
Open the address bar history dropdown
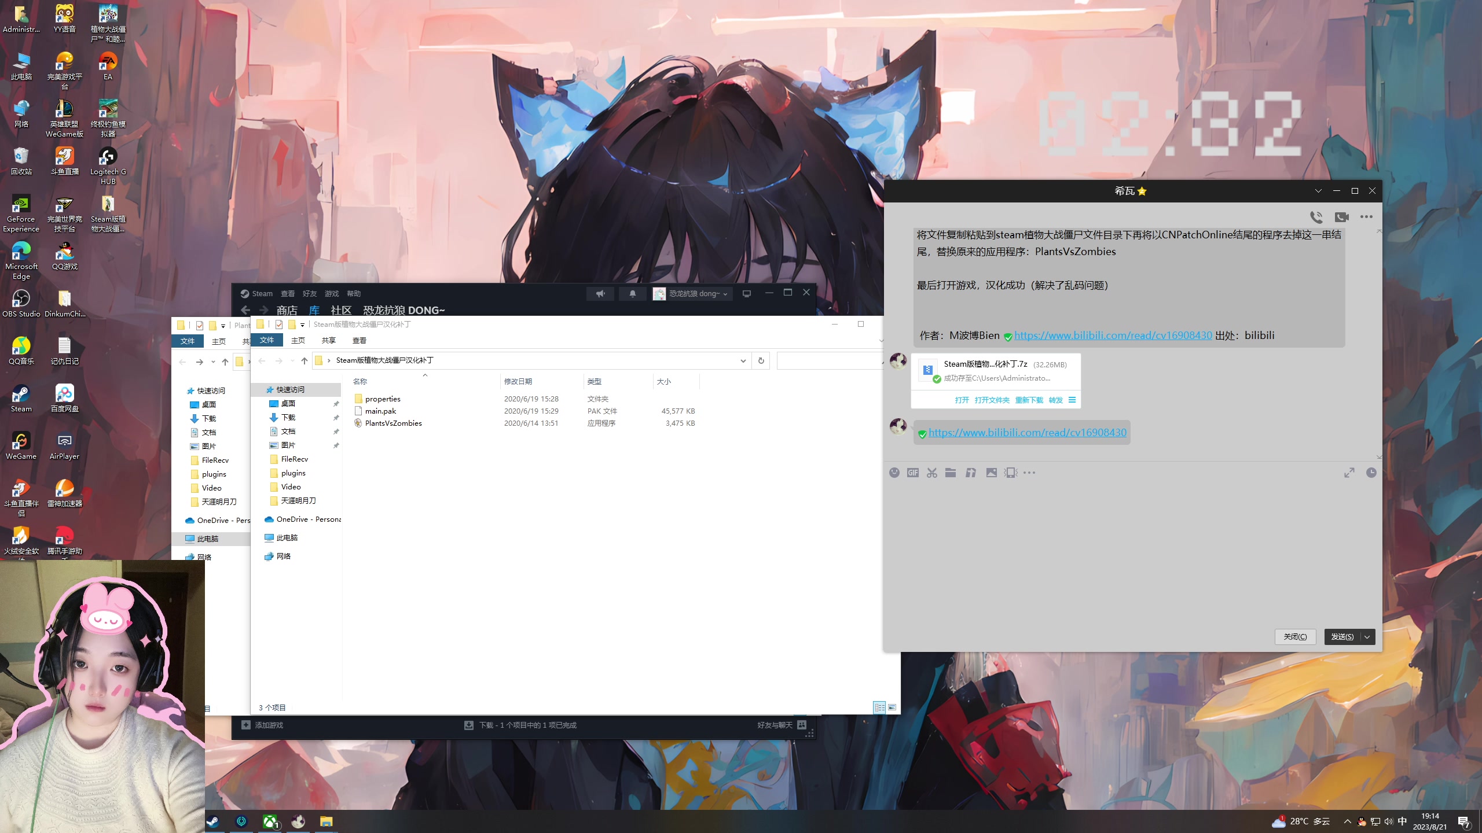point(743,361)
